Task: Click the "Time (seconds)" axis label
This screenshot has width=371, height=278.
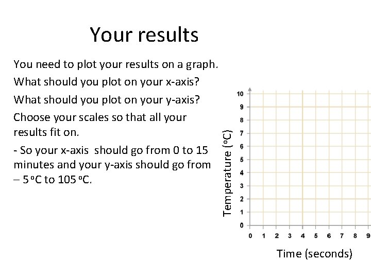Action: pos(314,253)
